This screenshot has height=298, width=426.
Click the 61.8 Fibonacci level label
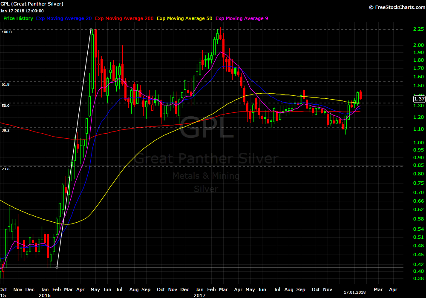click(6, 84)
